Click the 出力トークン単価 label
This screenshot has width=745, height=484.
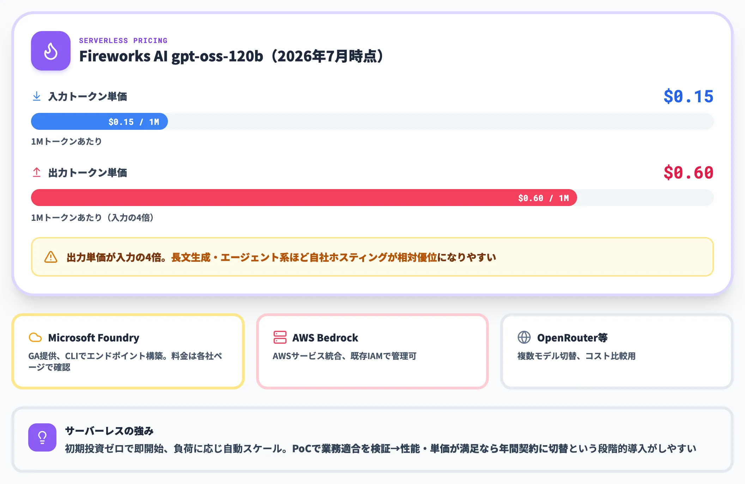point(87,173)
